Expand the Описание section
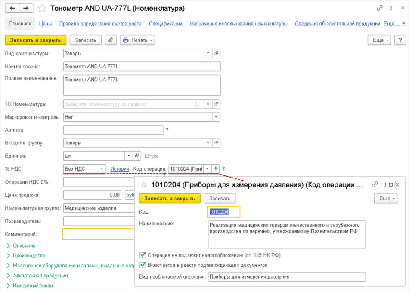The width and height of the screenshot is (409, 291). coord(24,245)
